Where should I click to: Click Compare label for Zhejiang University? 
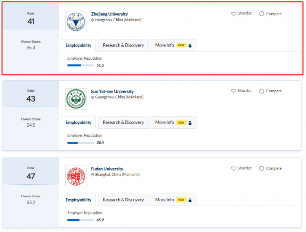tap(274, 14)
